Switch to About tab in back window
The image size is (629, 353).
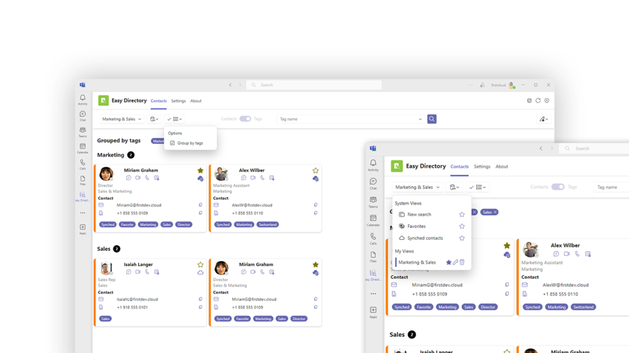(196, 101)
